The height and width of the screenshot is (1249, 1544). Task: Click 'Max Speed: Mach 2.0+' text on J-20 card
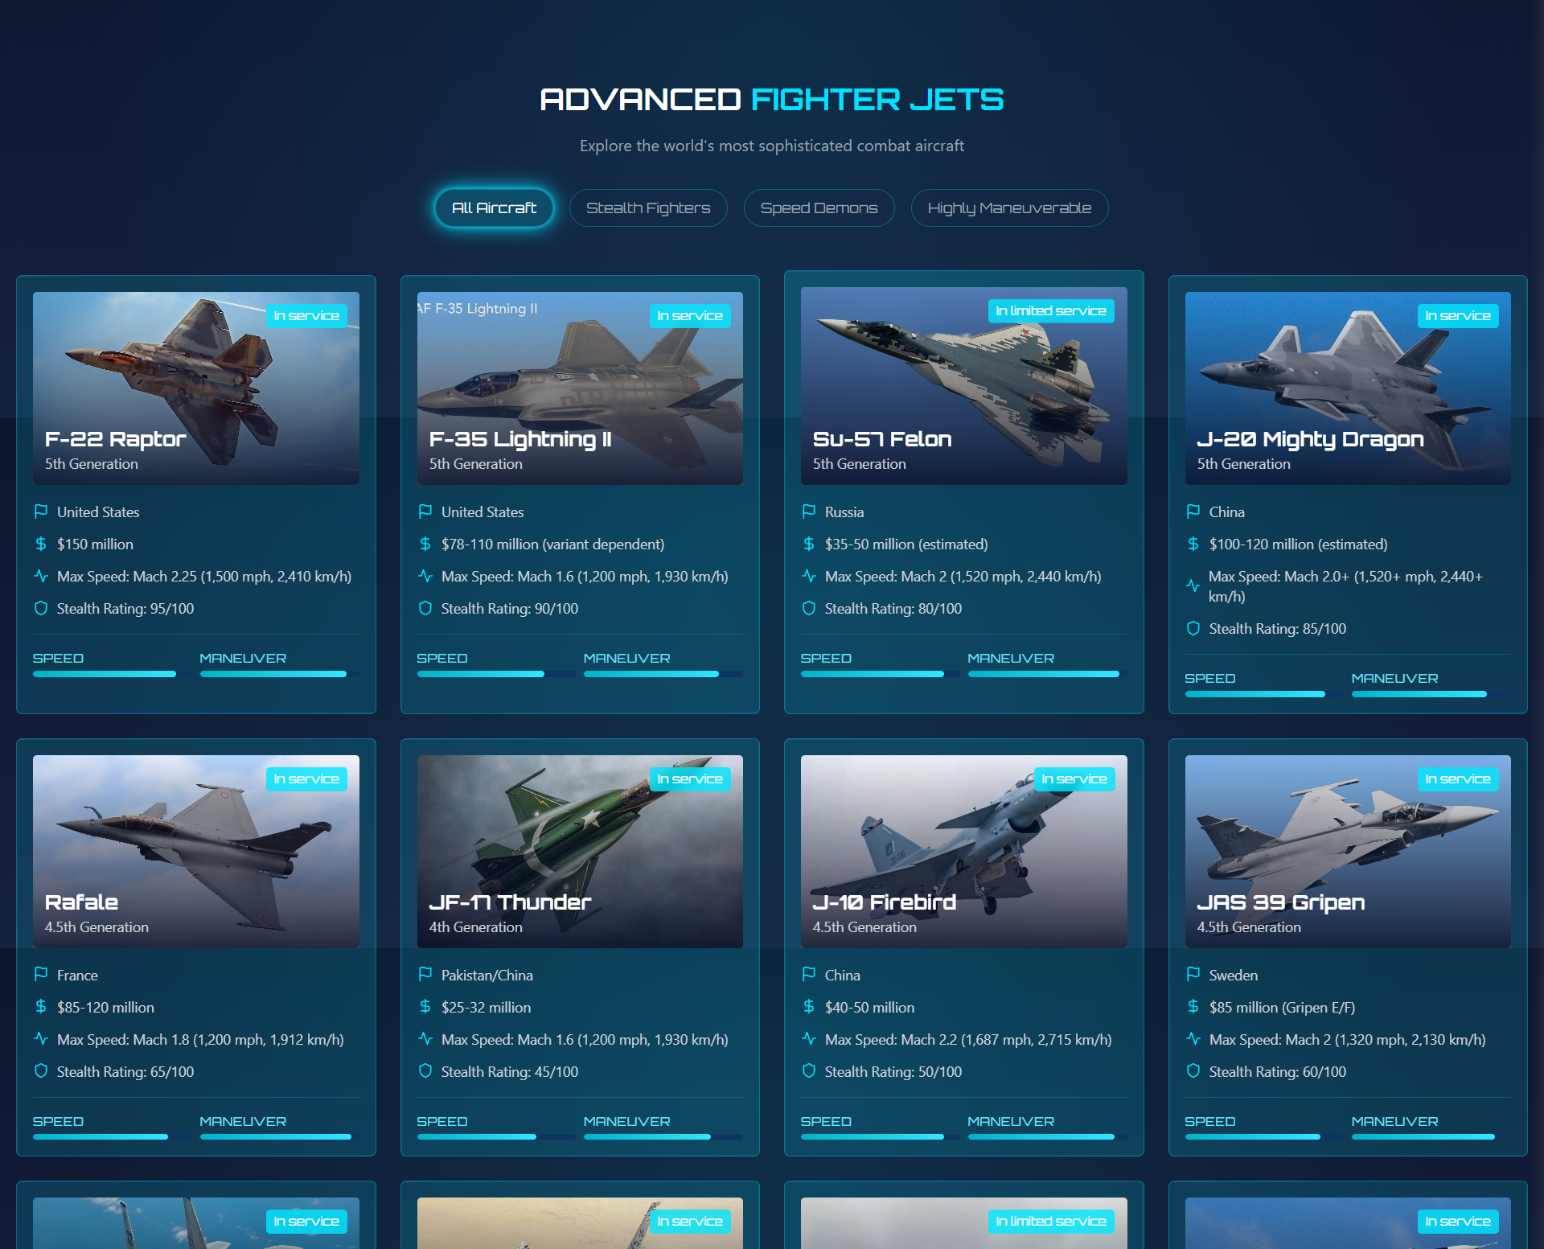coord(1345,586)
